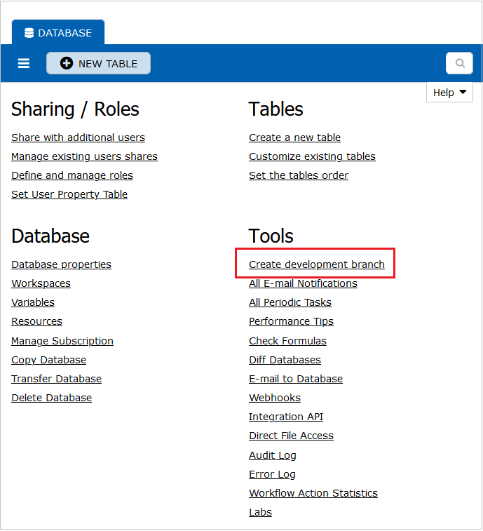The image size is (483, 531).
Task: Click Set the tables order
Action: point(299,175)
